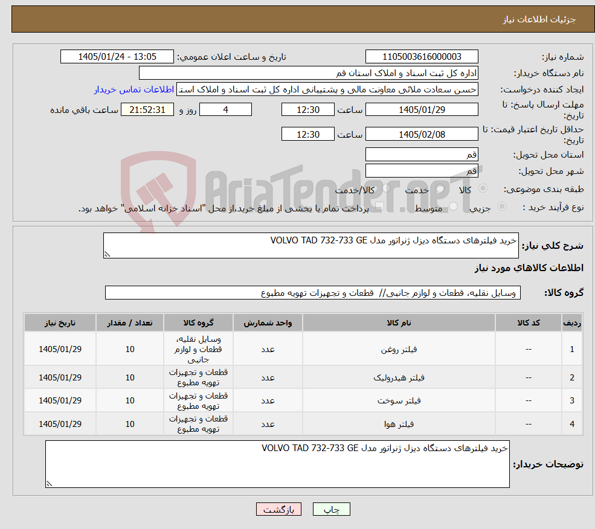Click the فیلتر هوا item name
Image resolution: width=595 pixels, height=529 pixels.
click(399, 424)
